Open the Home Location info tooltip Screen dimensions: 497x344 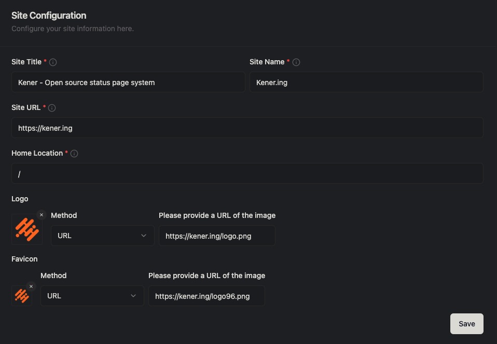click(x=74, y=153)
